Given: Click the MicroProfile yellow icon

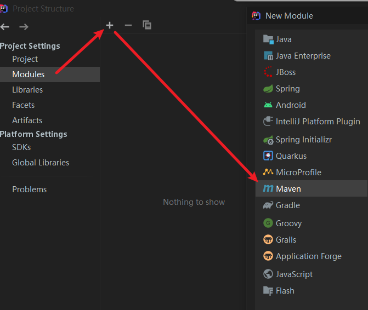Looking at the screenshot, I should pyautogui.click(x=268, y=172).
